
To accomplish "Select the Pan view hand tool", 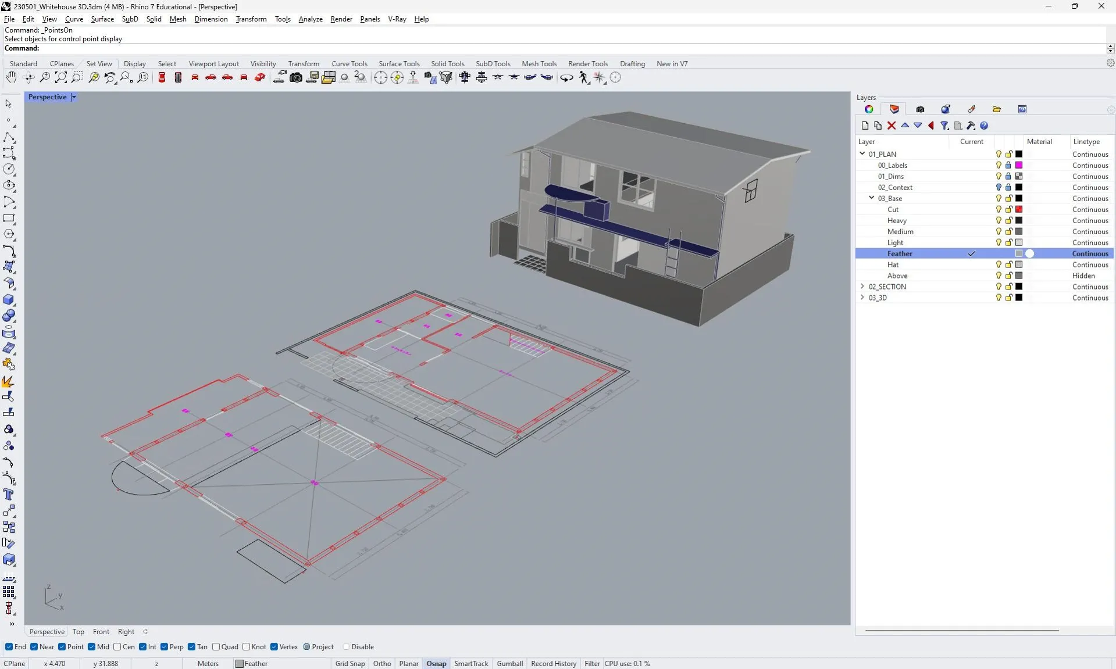I will (x=11, y=77).
